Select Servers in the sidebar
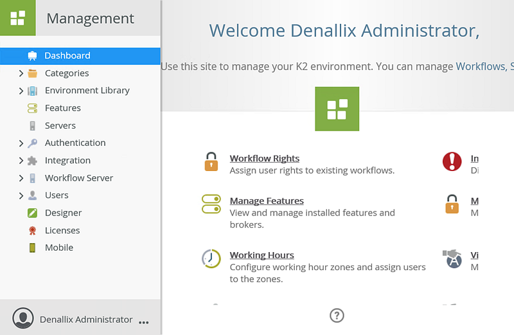 (60, 125)
